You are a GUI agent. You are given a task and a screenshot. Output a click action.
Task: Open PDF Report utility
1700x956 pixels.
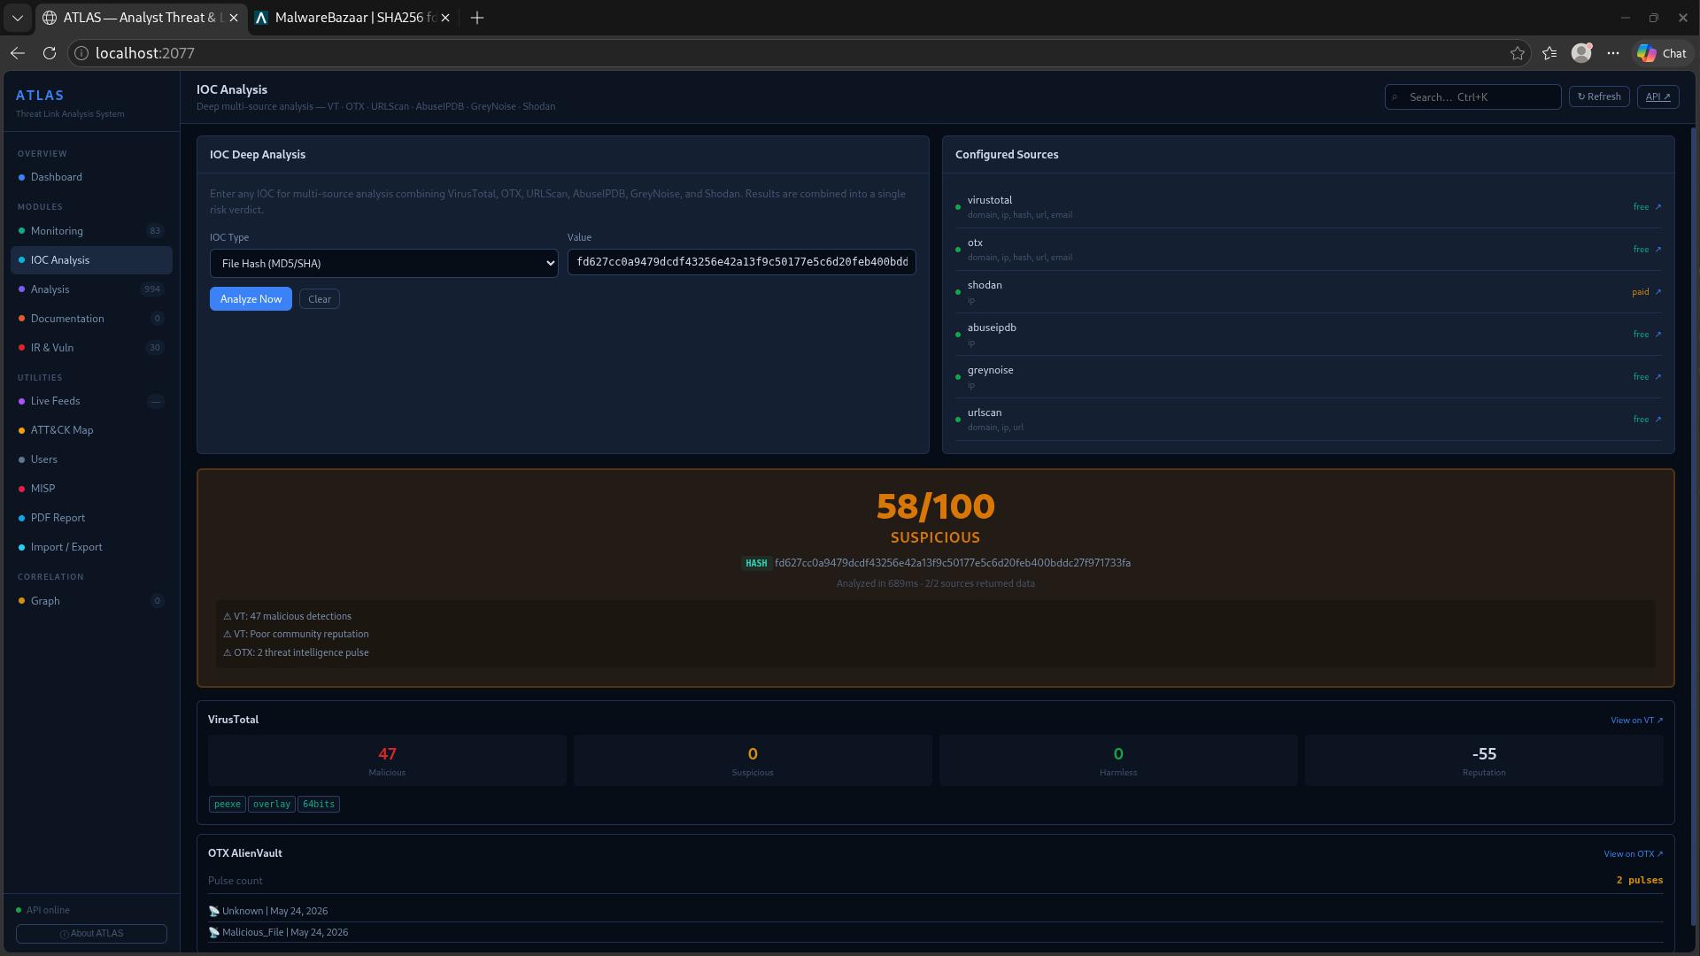pyautogui.click(x=91, y=518)
